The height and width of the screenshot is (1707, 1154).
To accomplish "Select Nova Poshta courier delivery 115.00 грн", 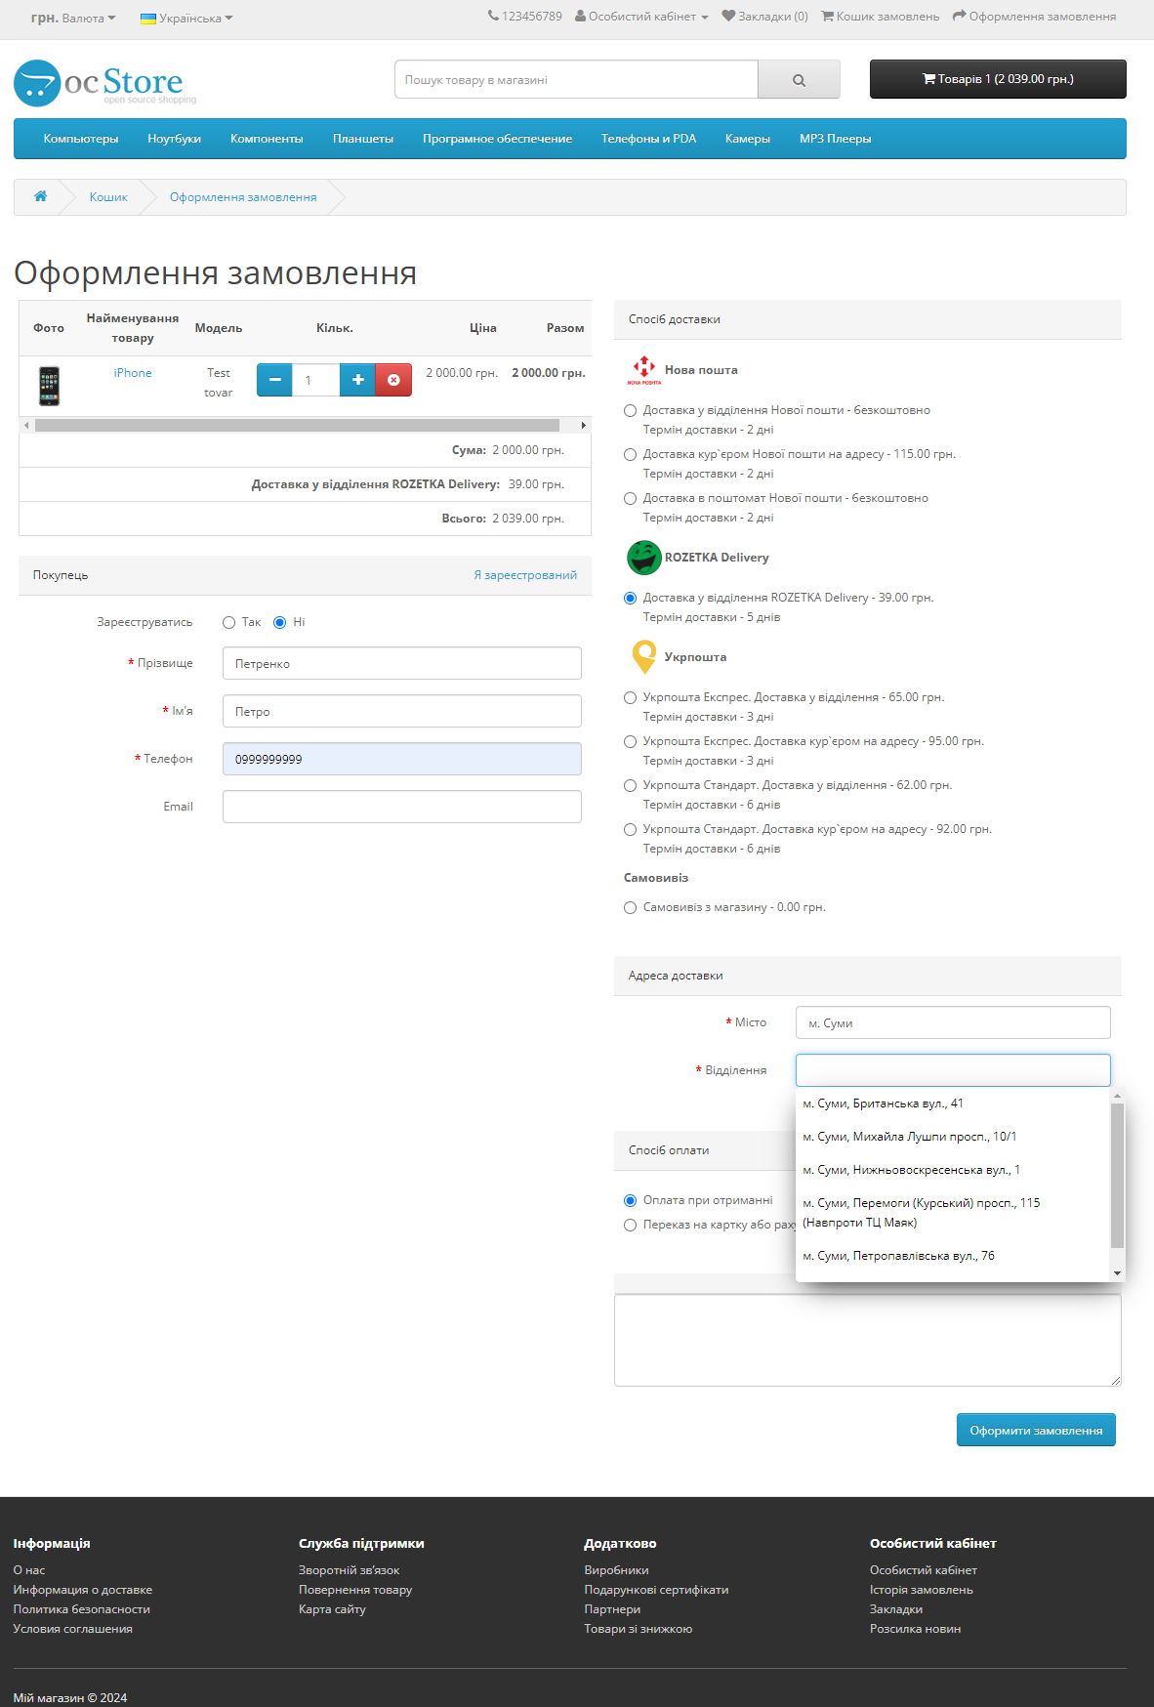I will tap(631, 454).
